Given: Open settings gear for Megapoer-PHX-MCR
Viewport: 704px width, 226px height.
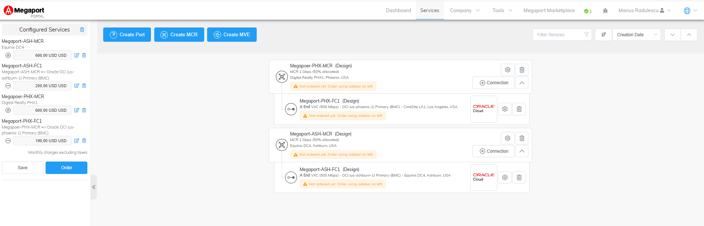Looking at the screenshot, I should pyautogui.click(x=508, y=70).
